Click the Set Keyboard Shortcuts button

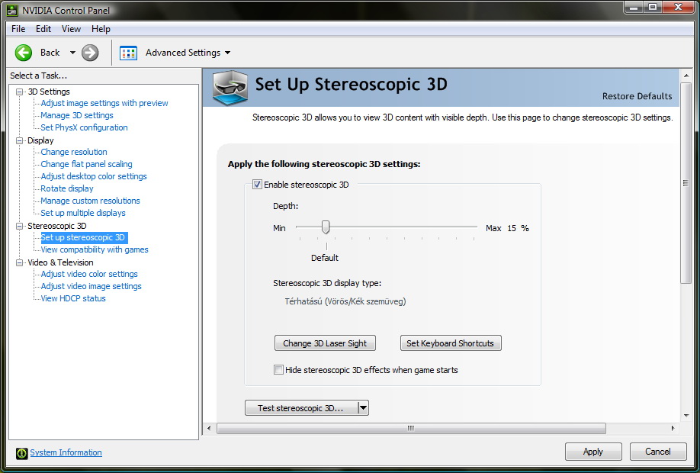click(450, 343)
